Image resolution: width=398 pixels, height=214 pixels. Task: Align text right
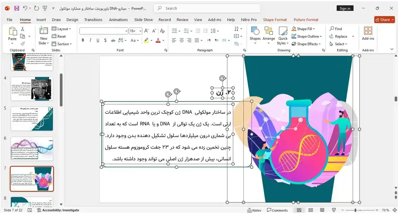[x=189, y=40]
